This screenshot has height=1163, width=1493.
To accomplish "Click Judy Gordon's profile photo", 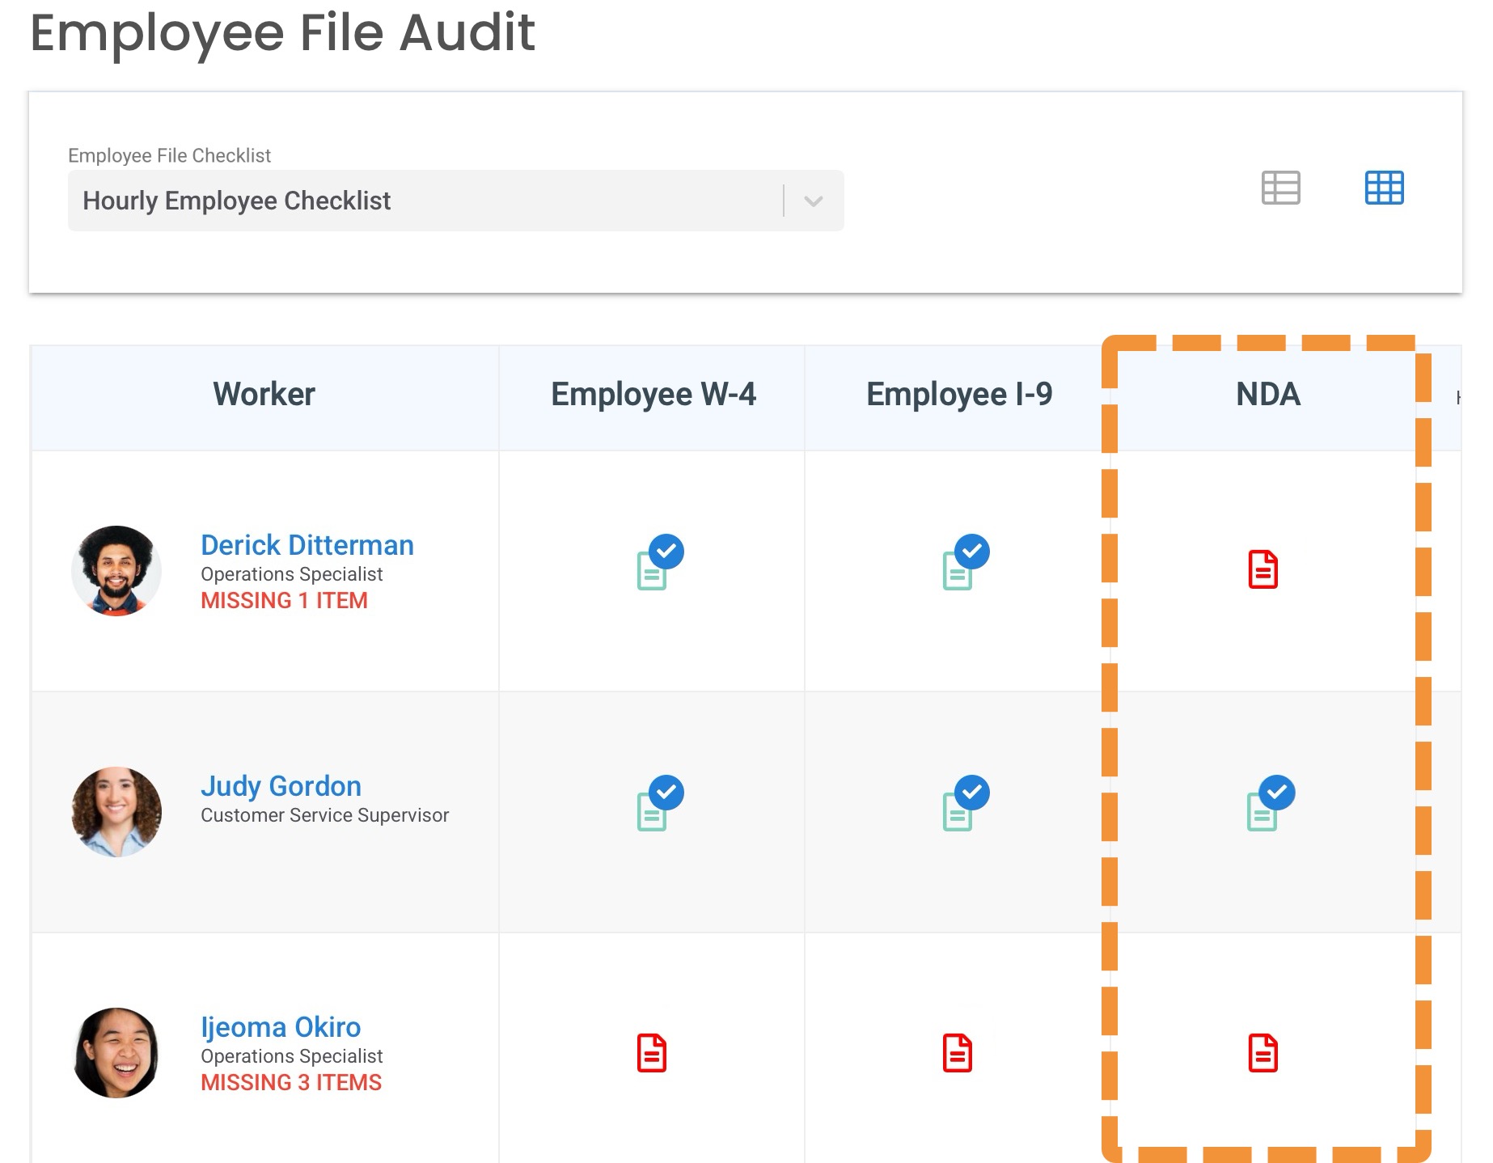I will [x=116, y=811].
